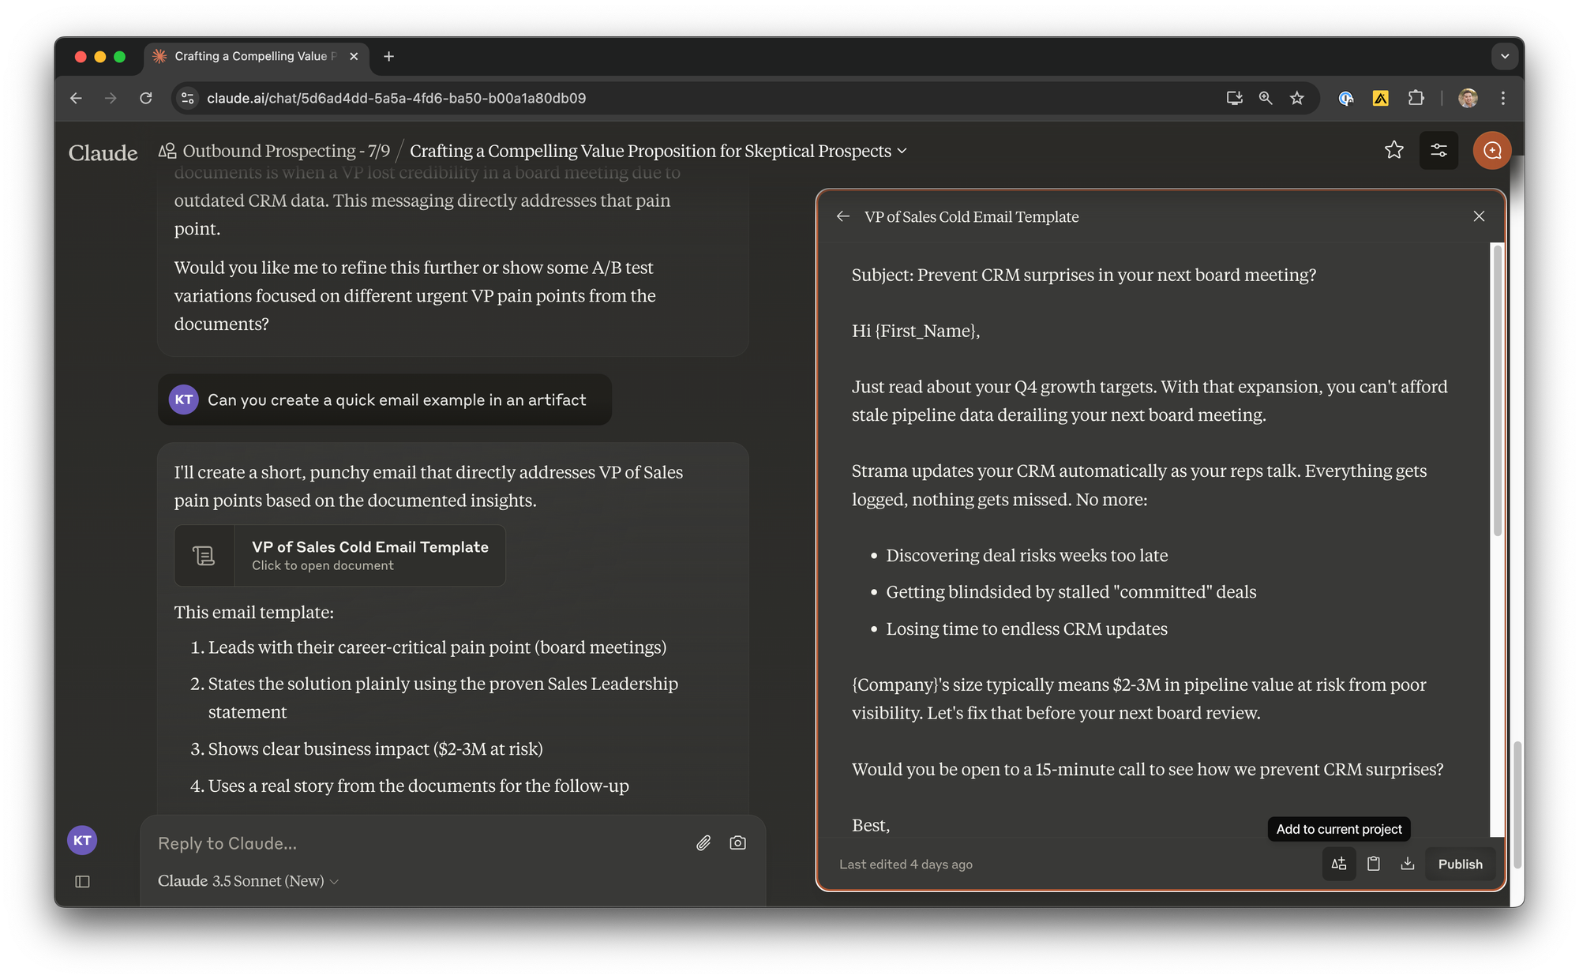
Task: Star this chat from the header
Action: (x=1393, y=150)
